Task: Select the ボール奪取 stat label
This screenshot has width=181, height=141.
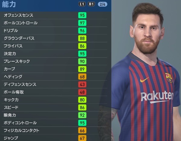Action: pyautogui.click(x=14, y=92)
